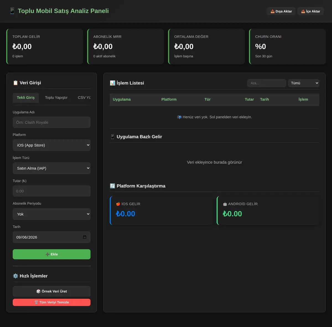Click the bar chart icon beside İşlem Listesi
The width and height of the screenshot is (332, 327).
pyautogui.click(x=113, y=83)
